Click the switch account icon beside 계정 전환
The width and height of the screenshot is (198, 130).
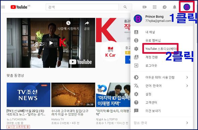tap(136, 57)
